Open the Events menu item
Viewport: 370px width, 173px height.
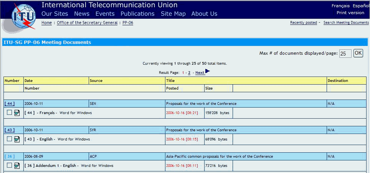(105, 14)
